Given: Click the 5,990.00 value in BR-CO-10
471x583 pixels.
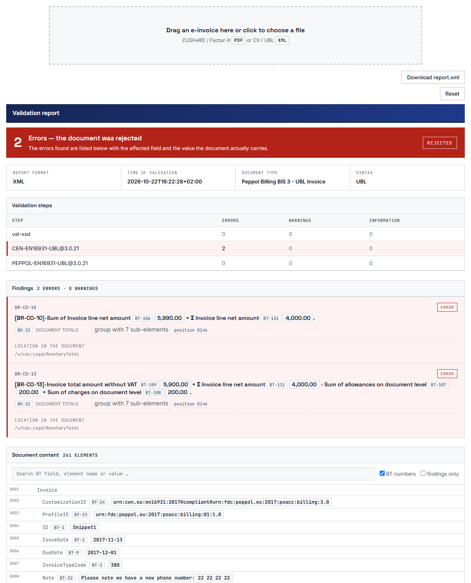Looking at the screenshot, I should coord(169,318).
